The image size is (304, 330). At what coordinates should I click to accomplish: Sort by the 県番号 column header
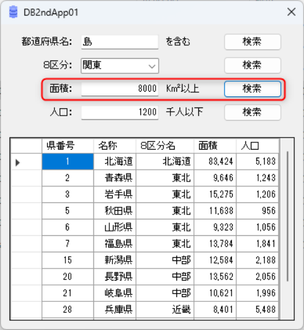click(x=68, y=145)
